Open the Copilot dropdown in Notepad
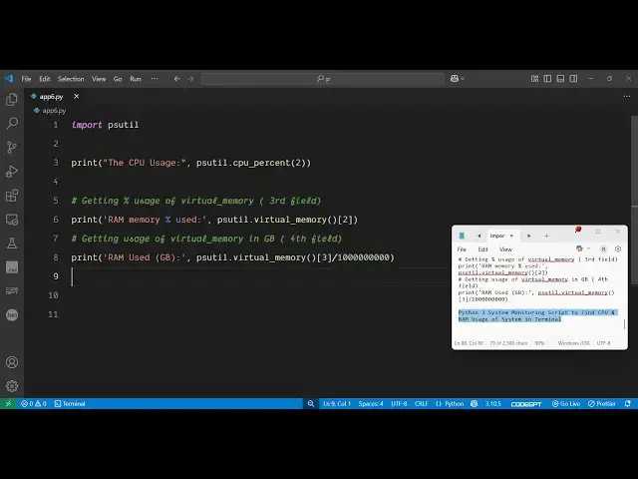Viewport: 638px width, 479px height. (x=583, y=248)
